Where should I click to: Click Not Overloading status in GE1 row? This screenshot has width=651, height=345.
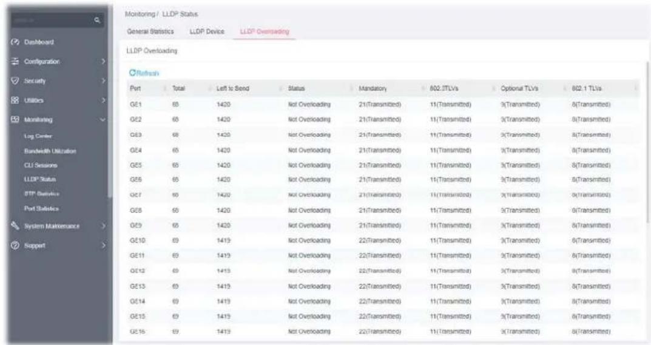point(309,104)
